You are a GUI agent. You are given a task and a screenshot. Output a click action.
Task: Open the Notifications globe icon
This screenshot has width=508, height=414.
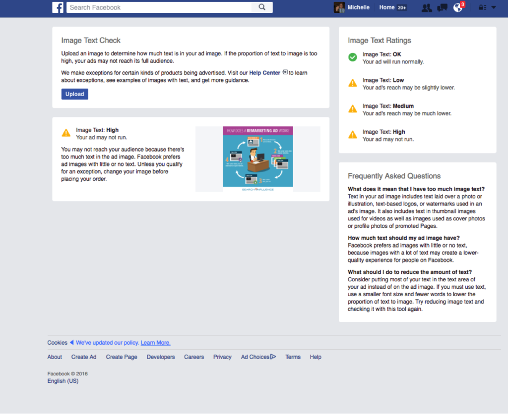(x=457, y=8)
